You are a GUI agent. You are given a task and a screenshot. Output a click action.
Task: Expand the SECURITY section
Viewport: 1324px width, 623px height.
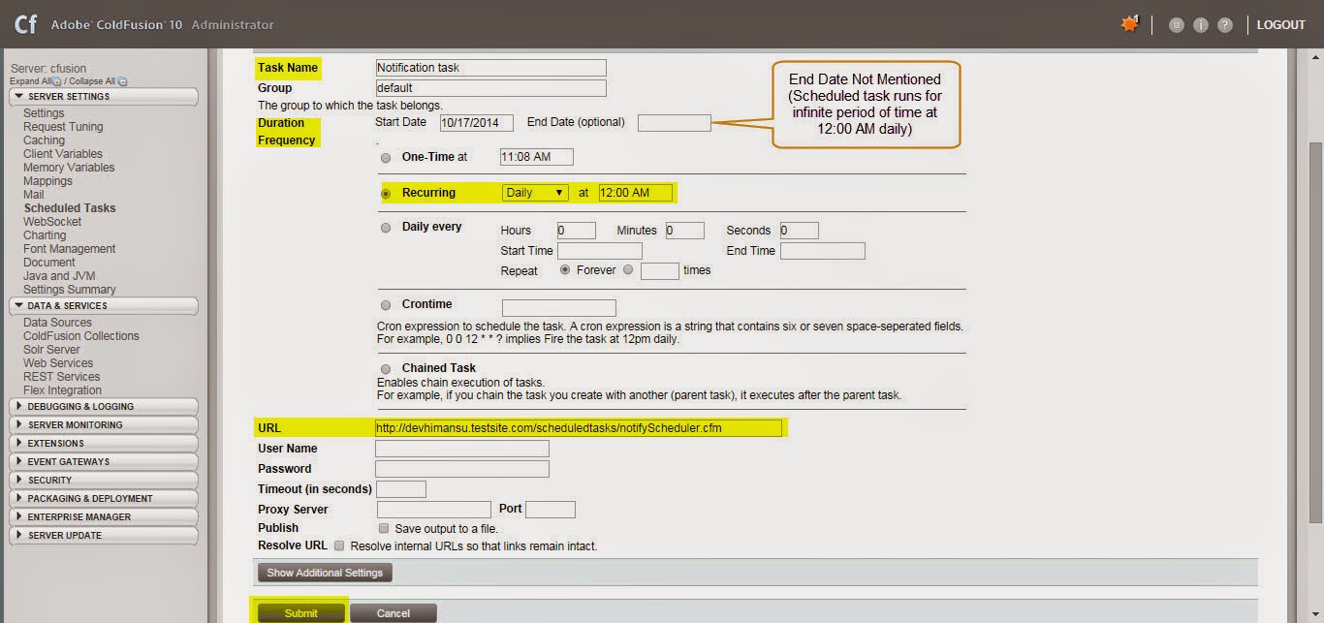(x=104, y=480)
